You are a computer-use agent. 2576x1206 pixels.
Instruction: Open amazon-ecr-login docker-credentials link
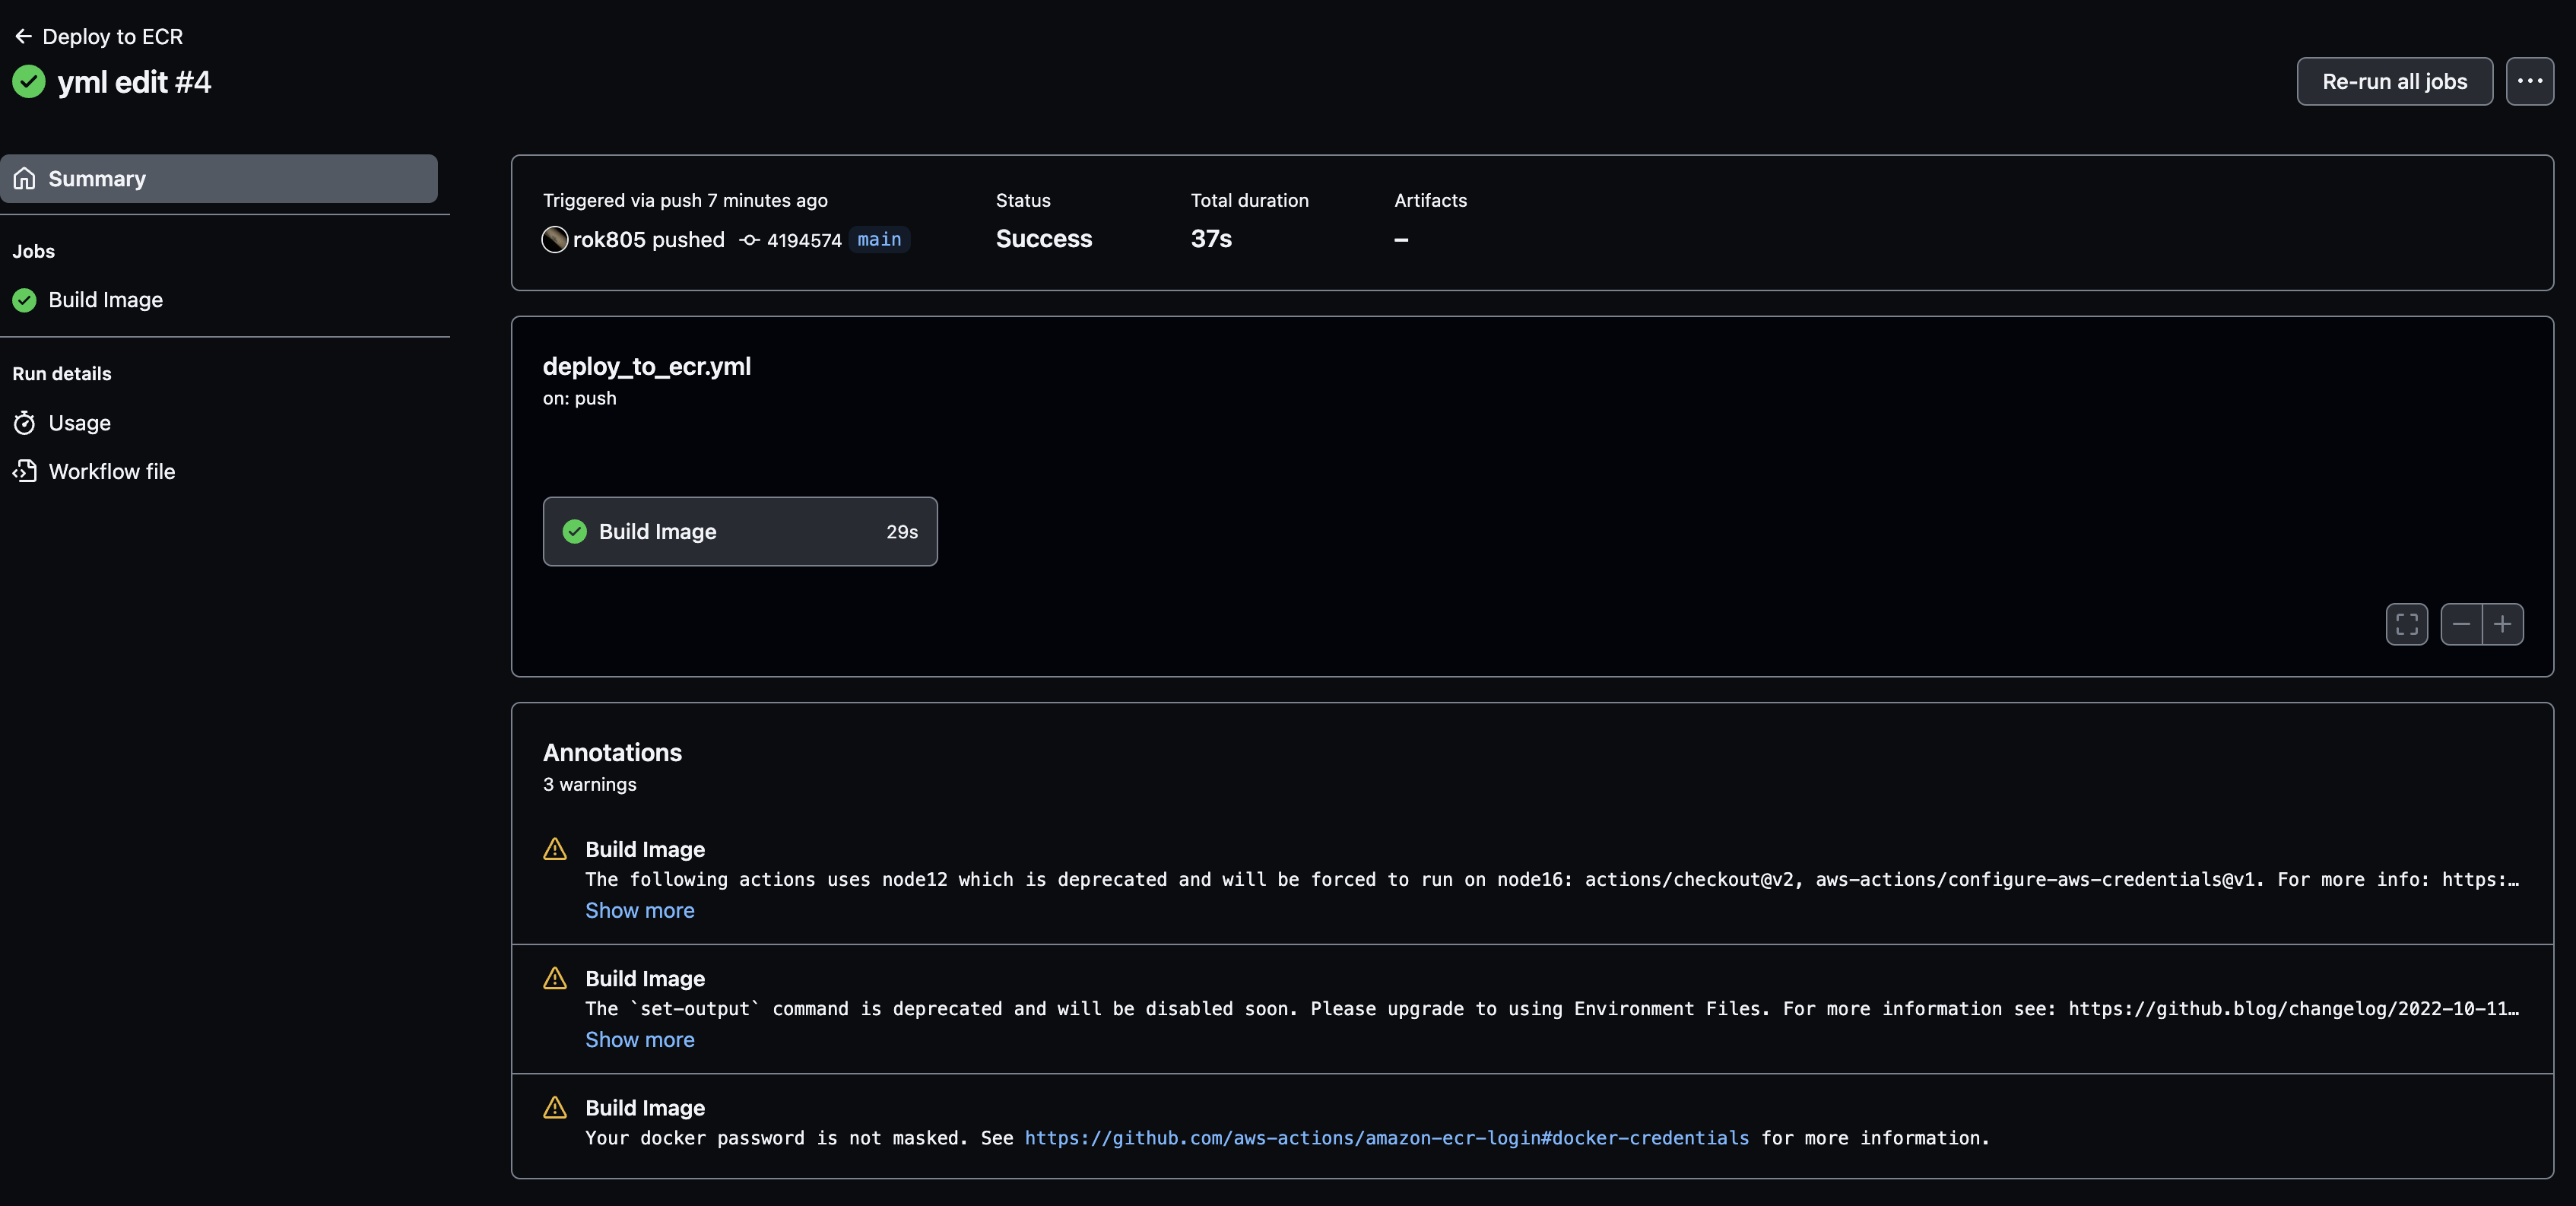[1386, 1138]
